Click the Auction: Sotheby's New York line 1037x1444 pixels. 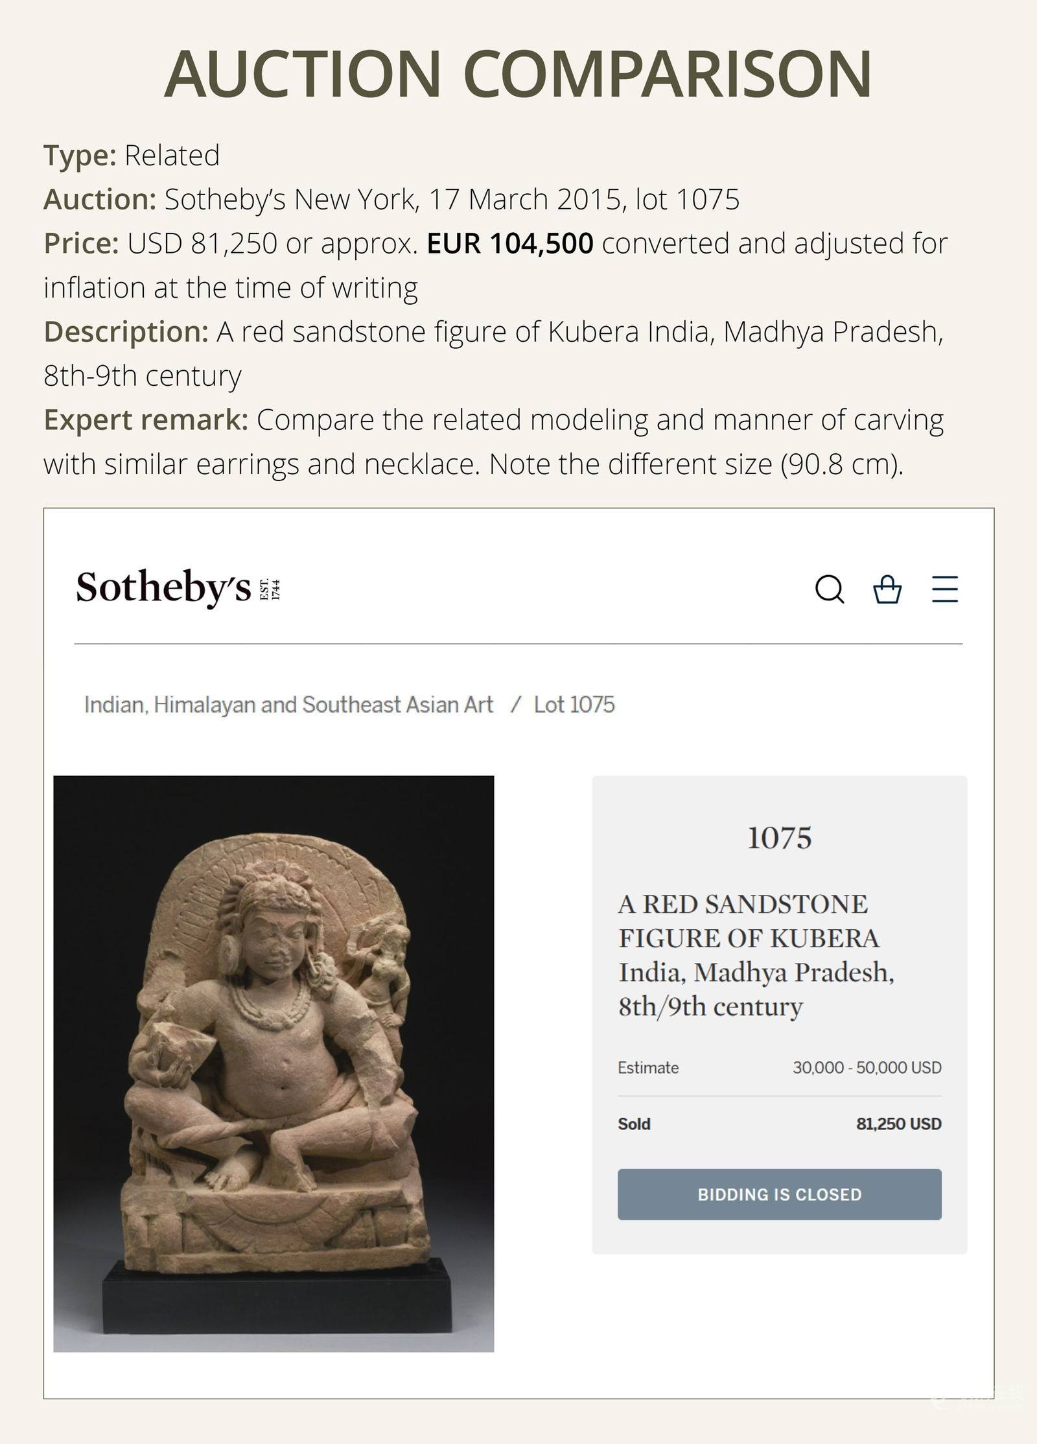(391, 199)
